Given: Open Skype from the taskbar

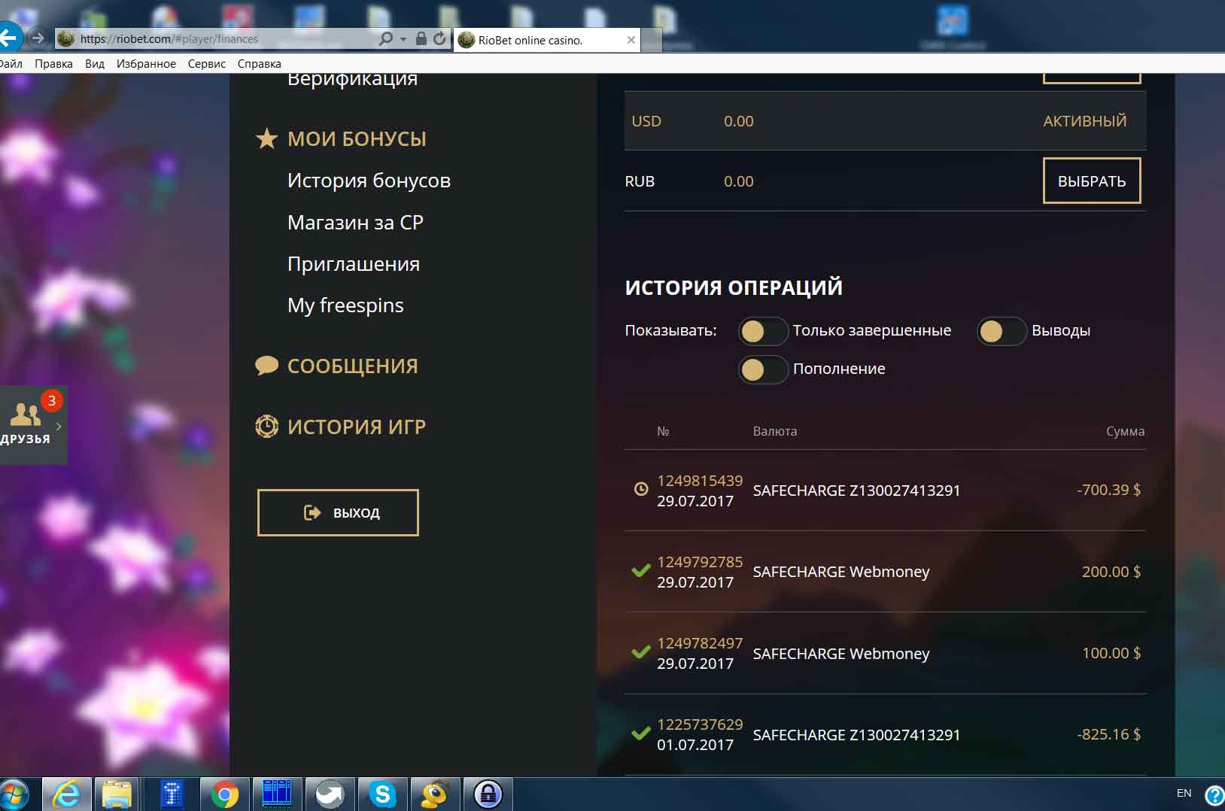Looking at the screenshot, I should click(382, 794).
